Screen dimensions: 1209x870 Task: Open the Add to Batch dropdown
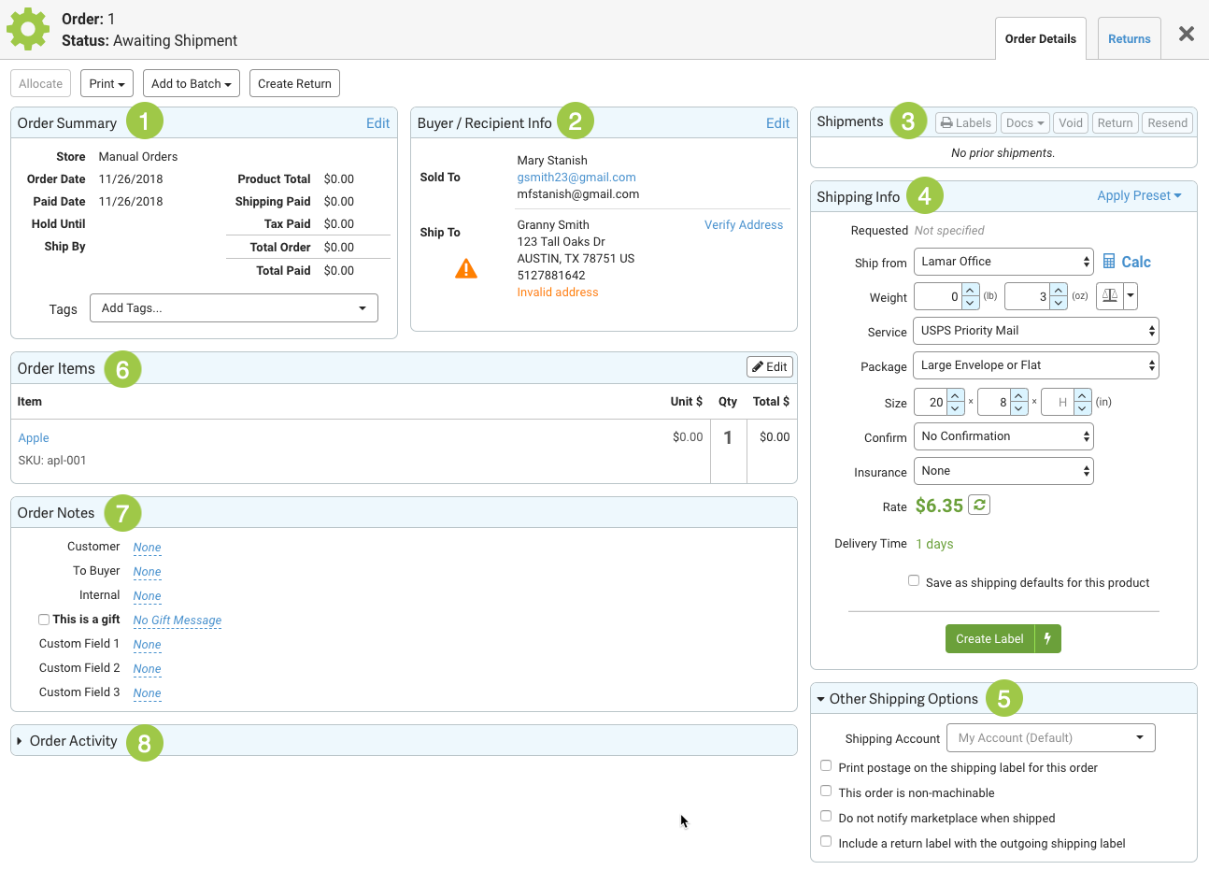tap(192, 83)
